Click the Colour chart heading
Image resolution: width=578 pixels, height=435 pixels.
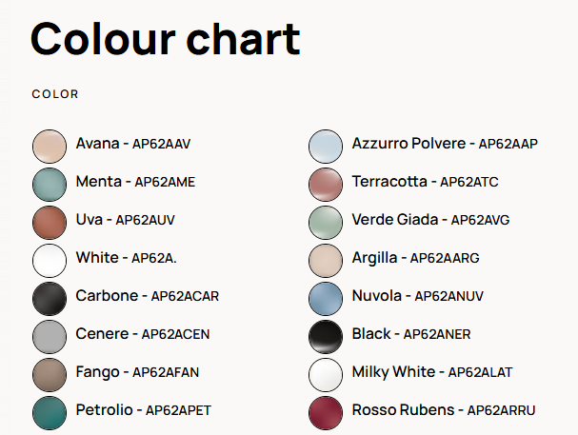pyautogui.click(x=166, y=38)
